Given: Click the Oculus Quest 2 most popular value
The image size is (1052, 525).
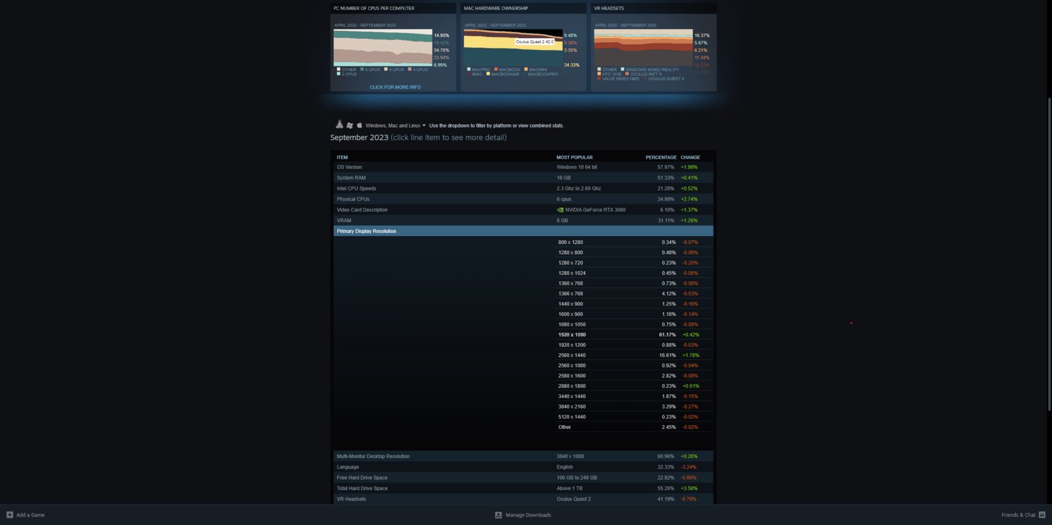Looking at the screenshot, I should (573, 499).
